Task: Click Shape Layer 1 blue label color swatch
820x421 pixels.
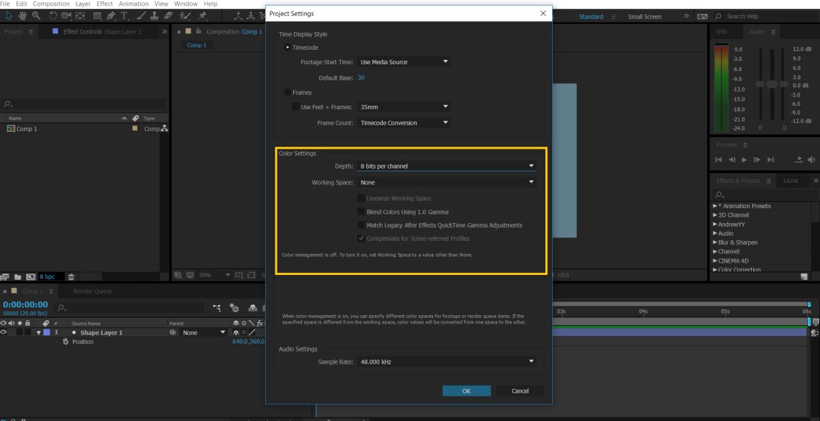Action: coord(46,332)
